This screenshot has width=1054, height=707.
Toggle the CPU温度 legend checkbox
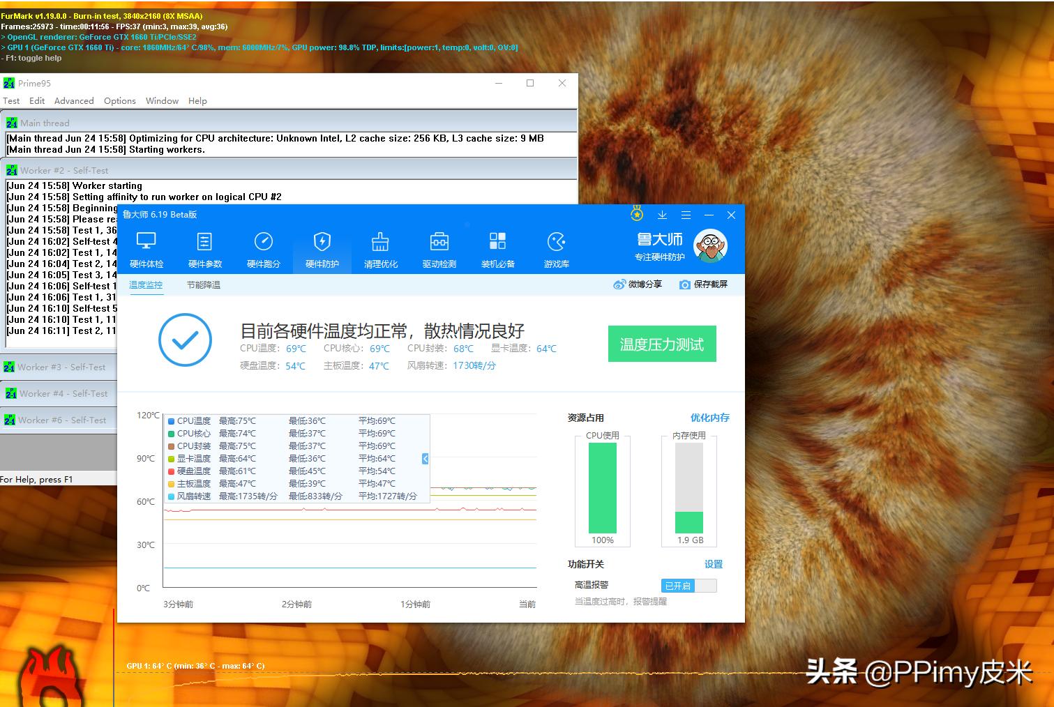point(170,420)
